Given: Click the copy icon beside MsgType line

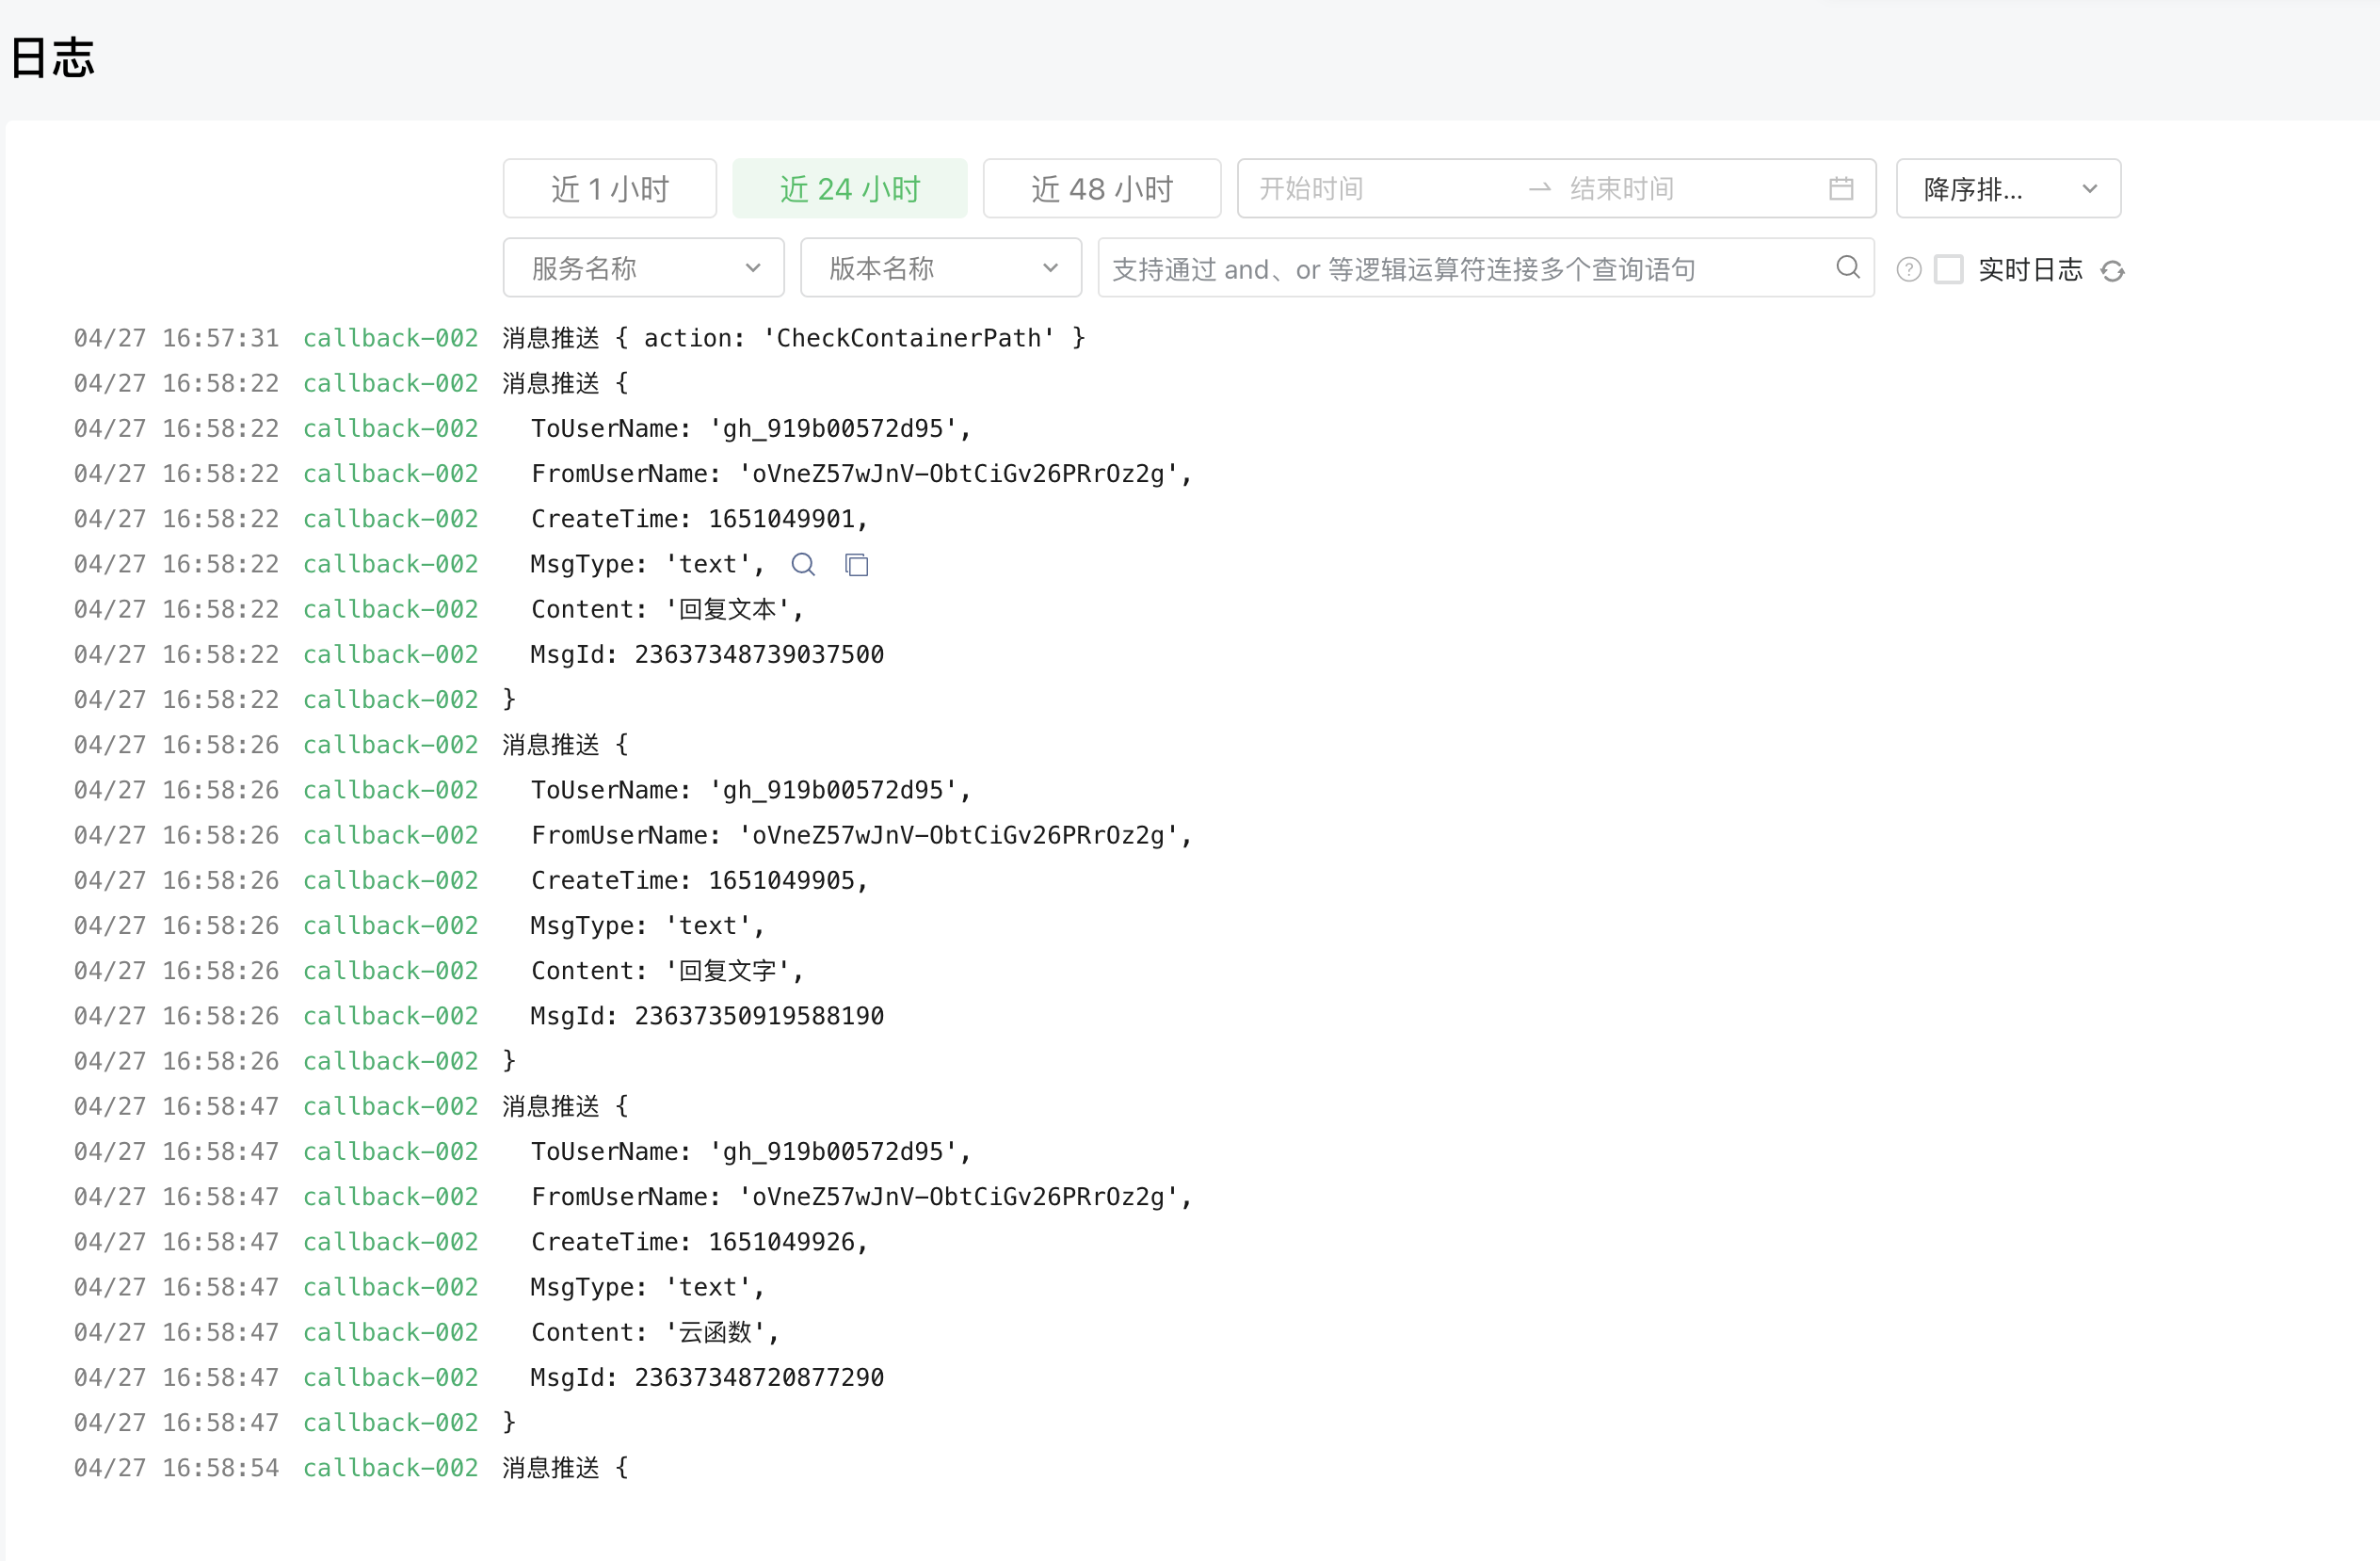Looking at the screenshot, I should (856, 565).
